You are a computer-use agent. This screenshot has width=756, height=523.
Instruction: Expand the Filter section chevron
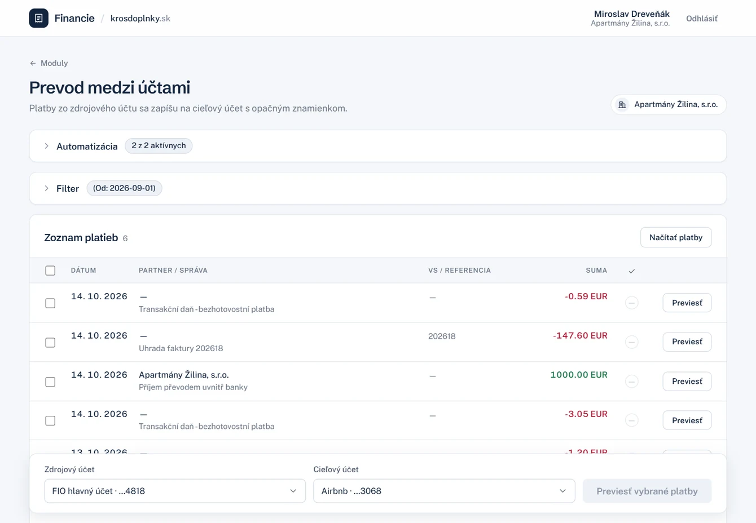46,188
